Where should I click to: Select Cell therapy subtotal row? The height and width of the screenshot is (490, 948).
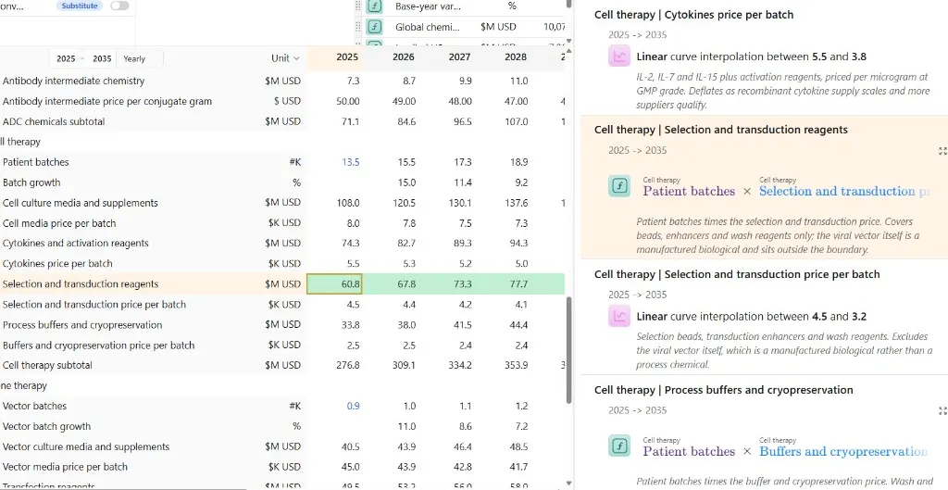click(47, 365)
